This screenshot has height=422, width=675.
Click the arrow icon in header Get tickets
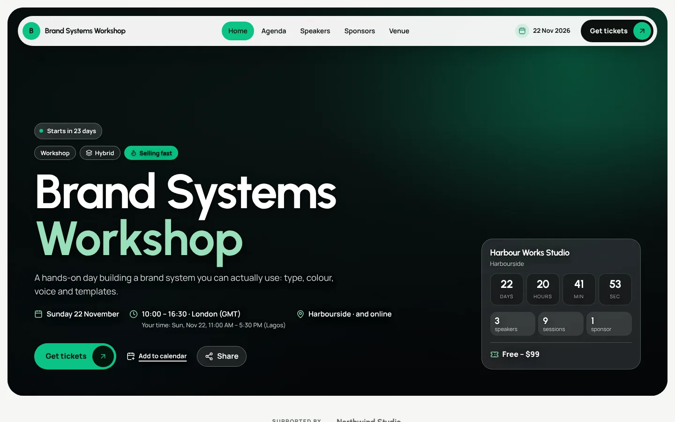pyautogui.click(x=642, y=31)
